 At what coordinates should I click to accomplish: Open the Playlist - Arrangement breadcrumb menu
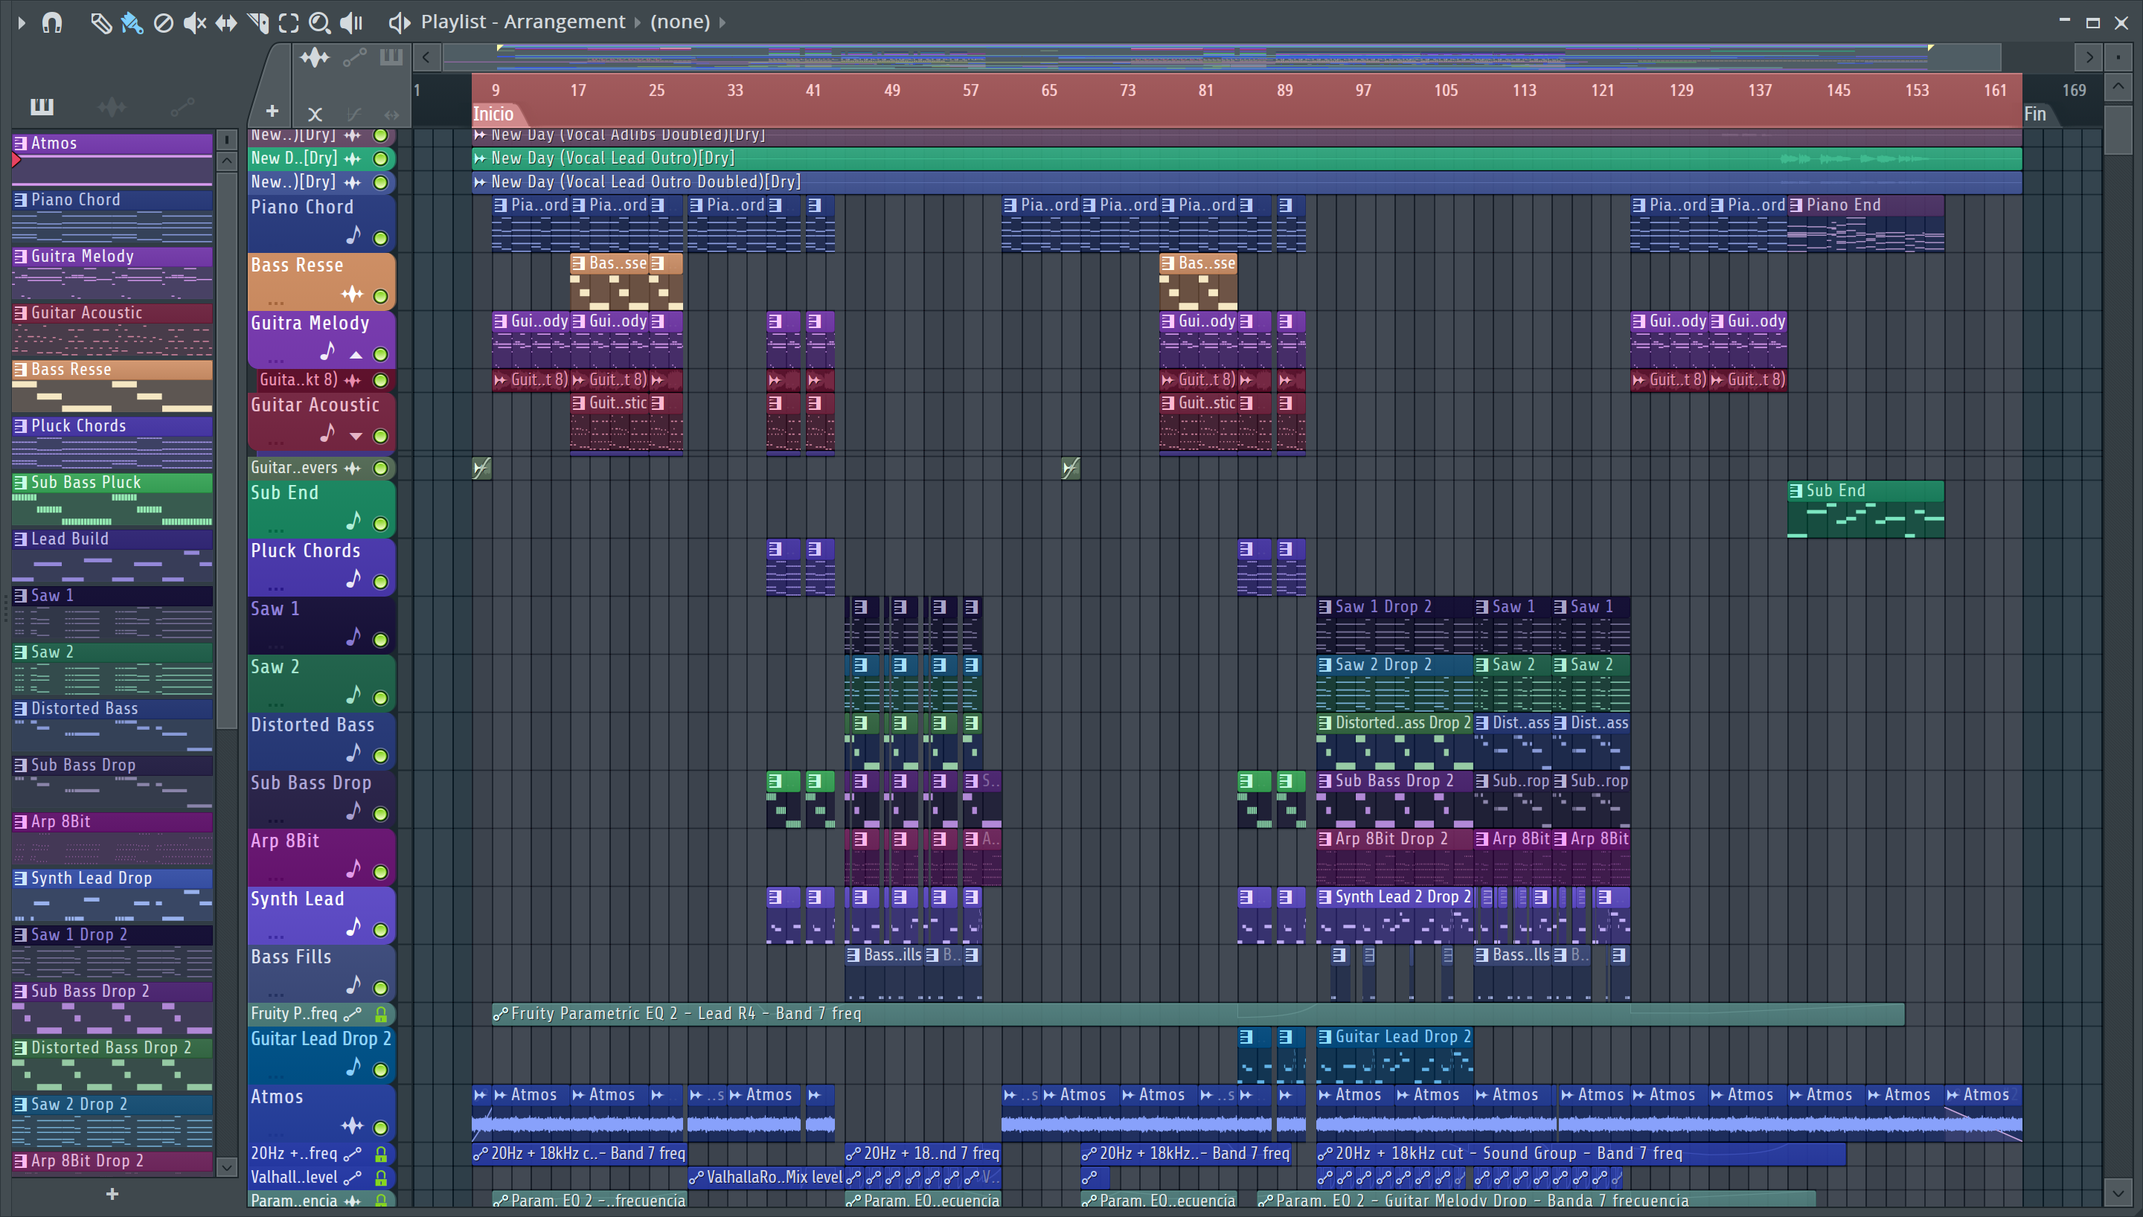pos(522,22)
